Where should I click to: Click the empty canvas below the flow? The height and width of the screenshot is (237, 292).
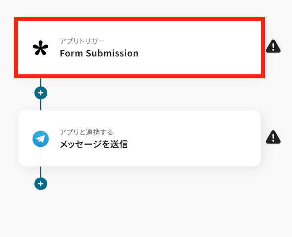tap(159, 211)
